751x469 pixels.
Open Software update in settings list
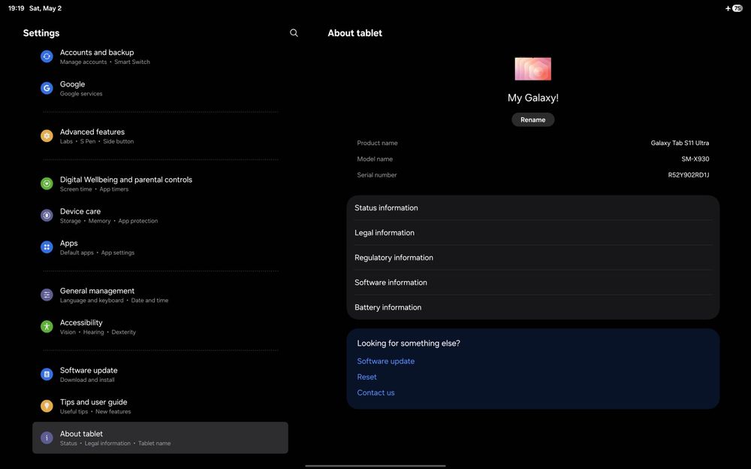160,374
